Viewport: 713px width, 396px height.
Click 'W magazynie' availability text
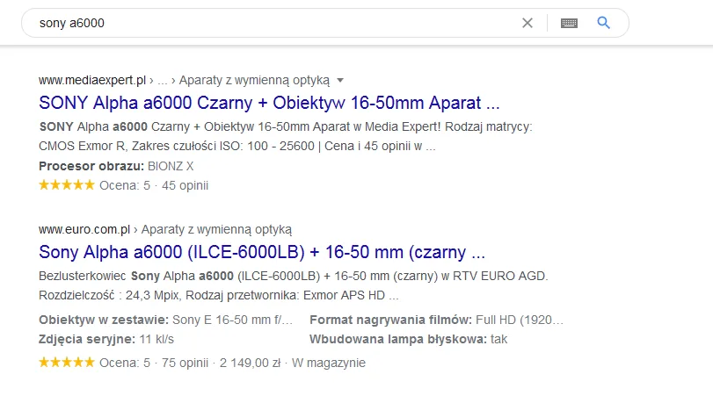pos(329,363)
